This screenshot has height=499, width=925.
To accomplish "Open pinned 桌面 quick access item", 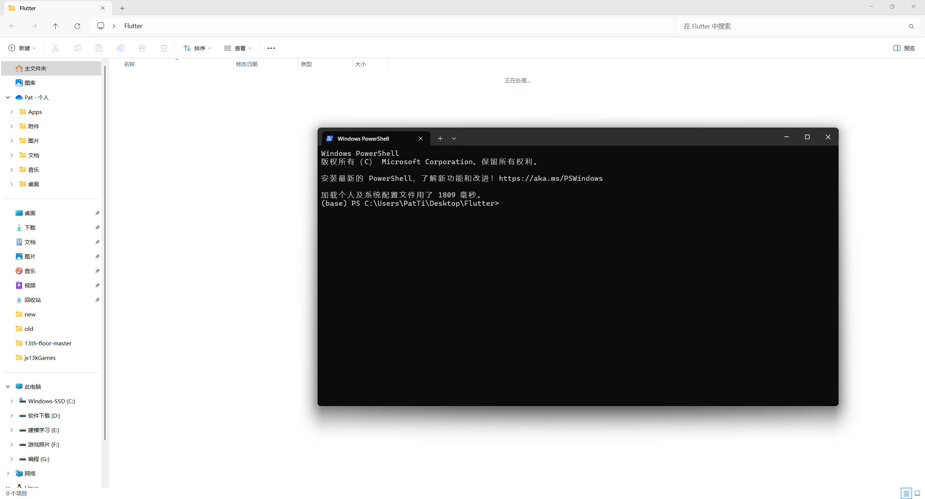I will click(x=30, y=213).
